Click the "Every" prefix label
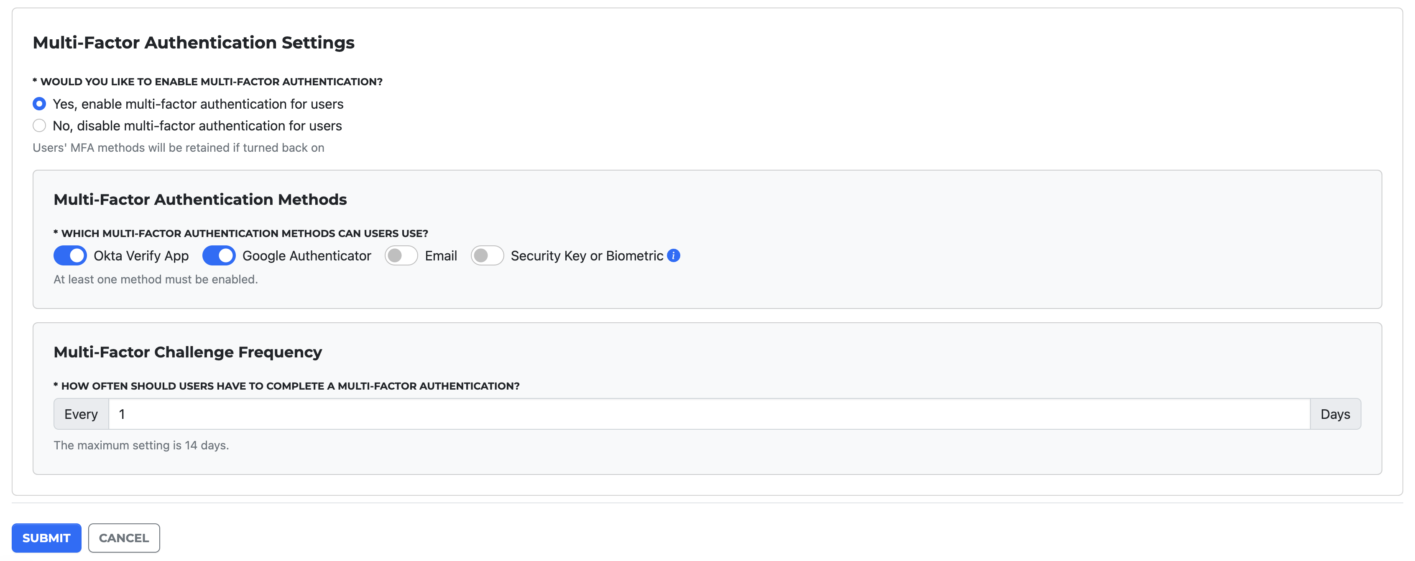Screen dimensions: 1415x561 pyautogui.click(x=81, y=414)
